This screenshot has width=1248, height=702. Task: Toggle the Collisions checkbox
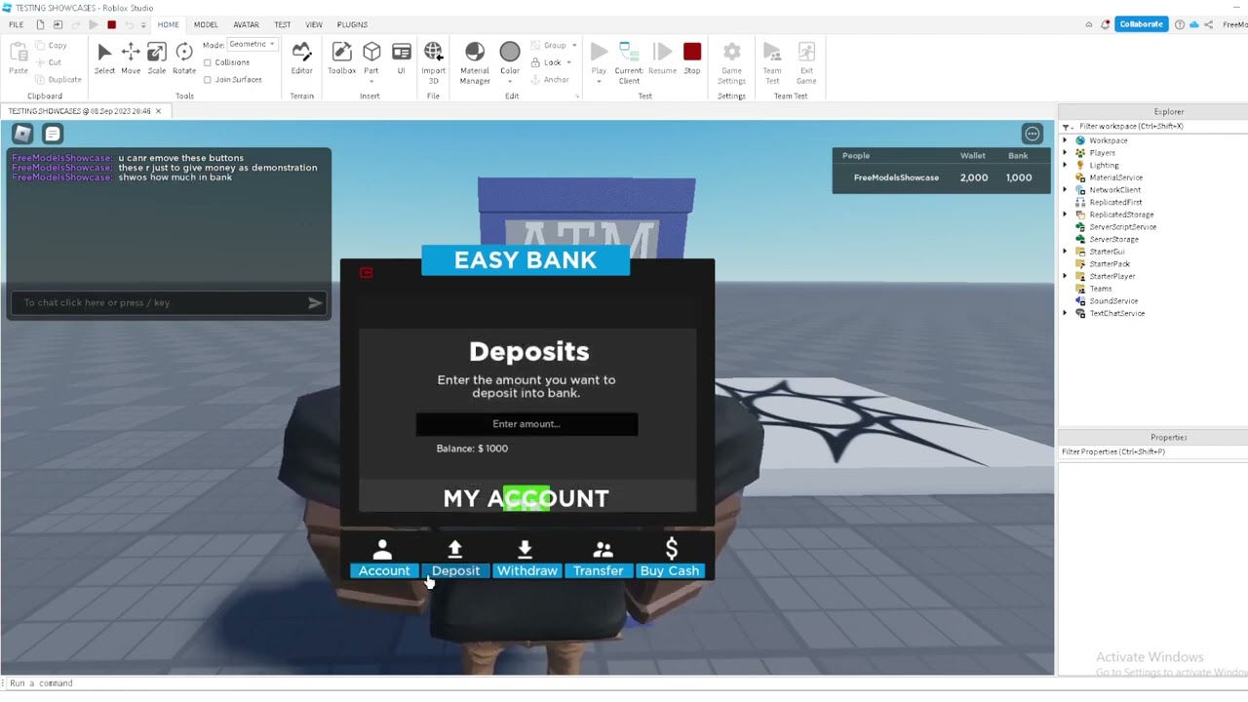tap(208, 62)
